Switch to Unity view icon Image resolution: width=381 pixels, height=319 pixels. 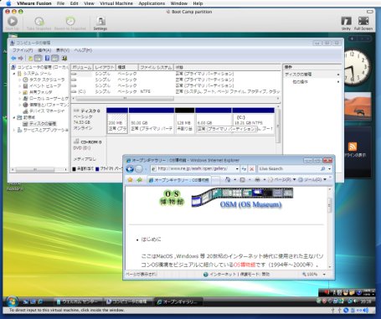(346, 21)
